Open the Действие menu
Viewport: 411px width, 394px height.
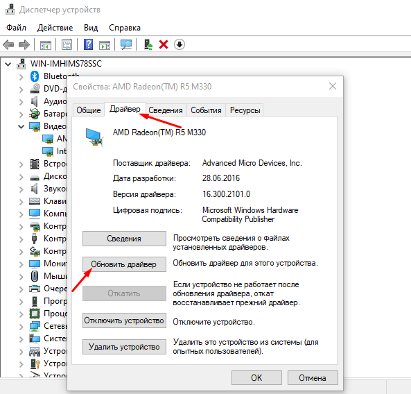click(55, 28)
